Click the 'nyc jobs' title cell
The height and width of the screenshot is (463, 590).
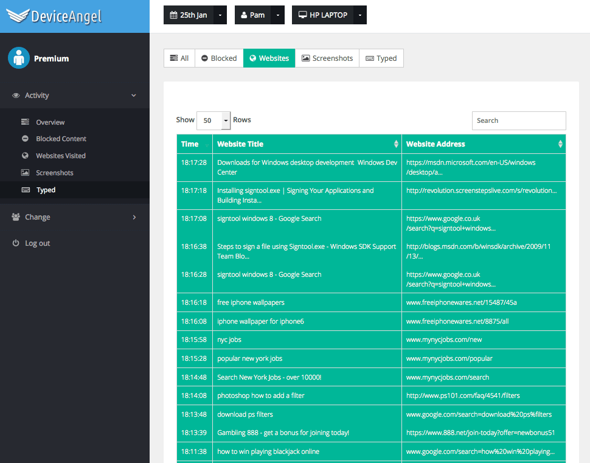pos(307,339)
